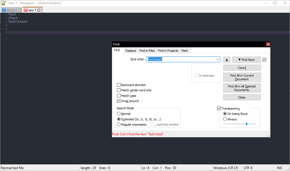Close the Find dialog via its red X icon

268,44
